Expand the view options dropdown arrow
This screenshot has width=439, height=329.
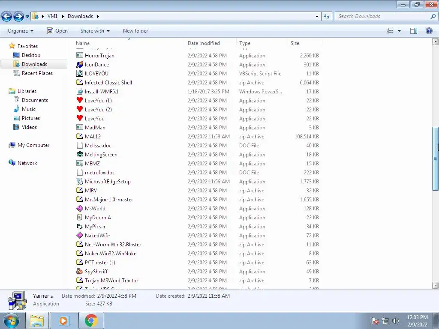click(399, 31)
